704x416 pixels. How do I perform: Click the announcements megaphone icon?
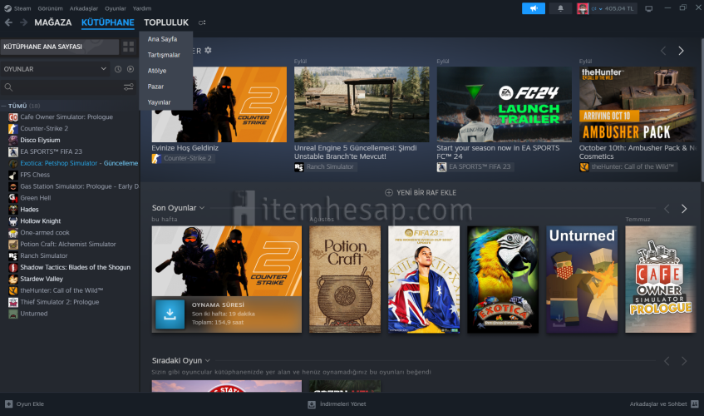tap(533, 8)
